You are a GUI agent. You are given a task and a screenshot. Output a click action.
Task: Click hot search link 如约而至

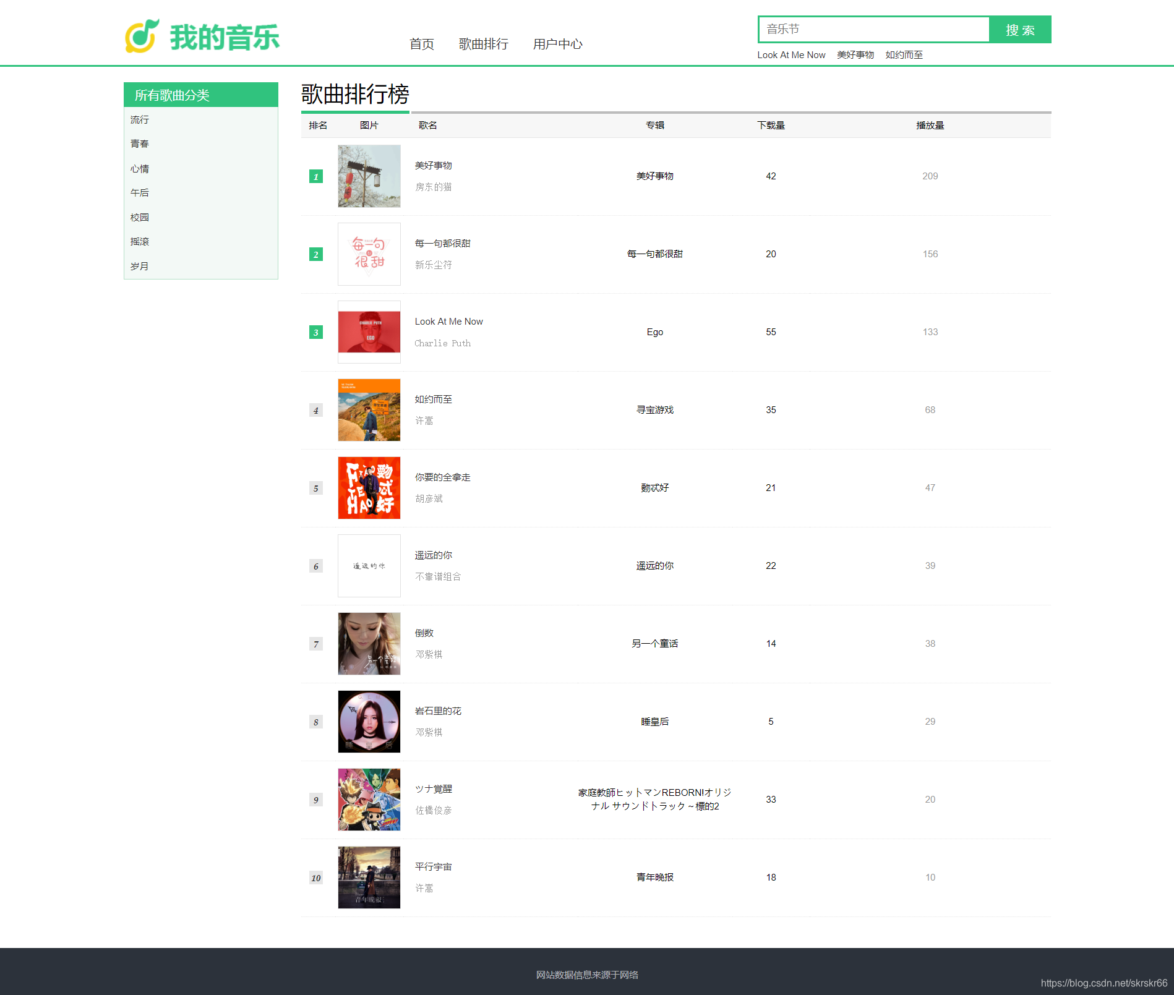coord(904,55)
